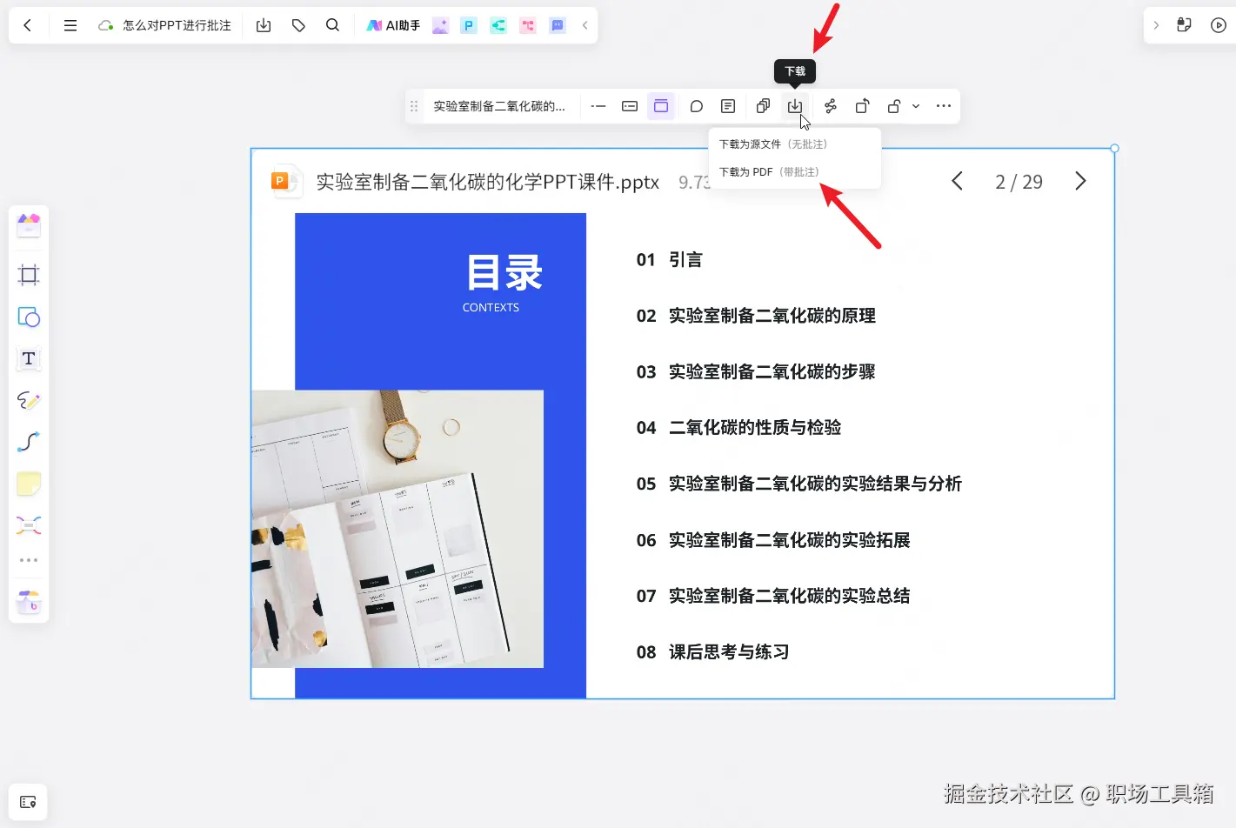
Task: Expand the top-right panel chevron
Action: [x=1156, y=25]
